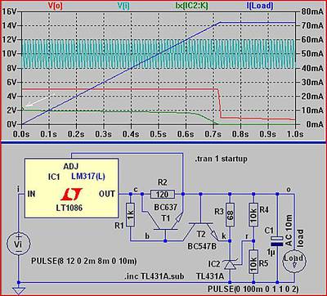This screenshot has width=327, height=296.
Task: Click resistor R2 labeled 120
Action: [163, 194]
